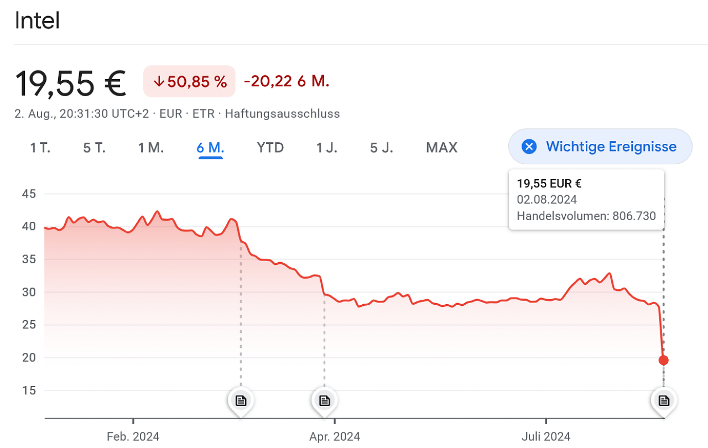Open the Haftungsausschluss link
Screen dimensions: 708x448
(282, 114)
